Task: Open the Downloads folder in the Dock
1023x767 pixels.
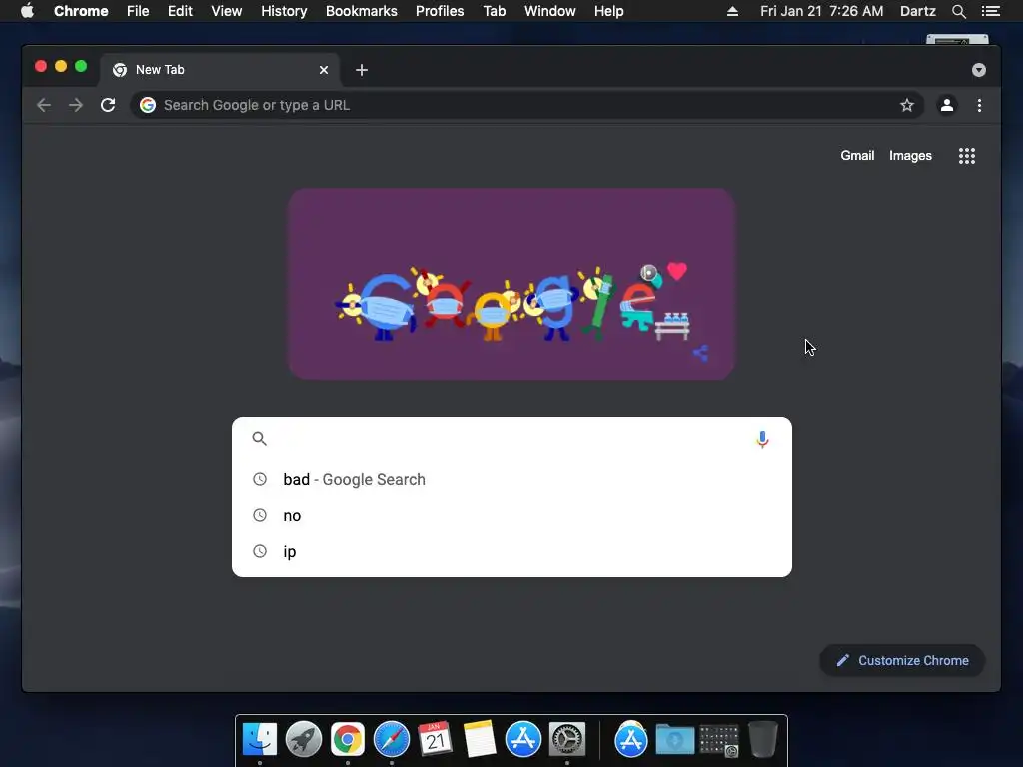Action: pyautogui.click(x=674, y=740)
